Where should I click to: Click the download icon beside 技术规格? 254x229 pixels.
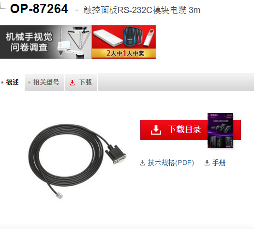point(142,163)
